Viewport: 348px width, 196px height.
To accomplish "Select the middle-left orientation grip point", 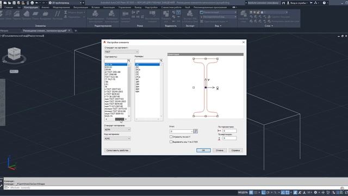I will coord(194,88).
